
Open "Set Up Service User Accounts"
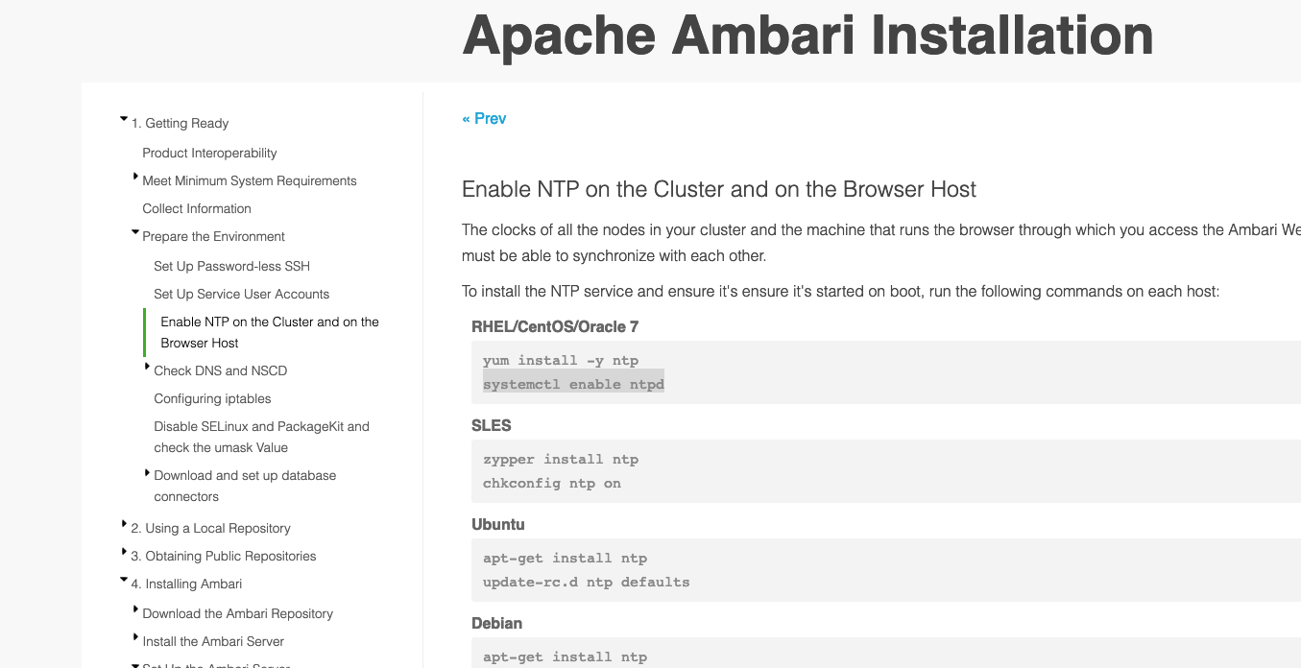(241, 294)
